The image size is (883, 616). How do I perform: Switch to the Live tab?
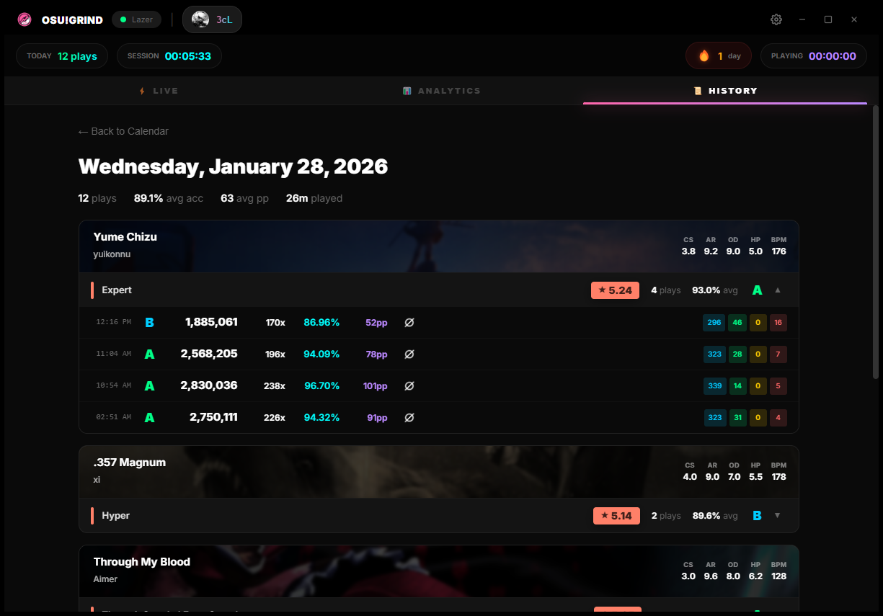pos(159,91)
